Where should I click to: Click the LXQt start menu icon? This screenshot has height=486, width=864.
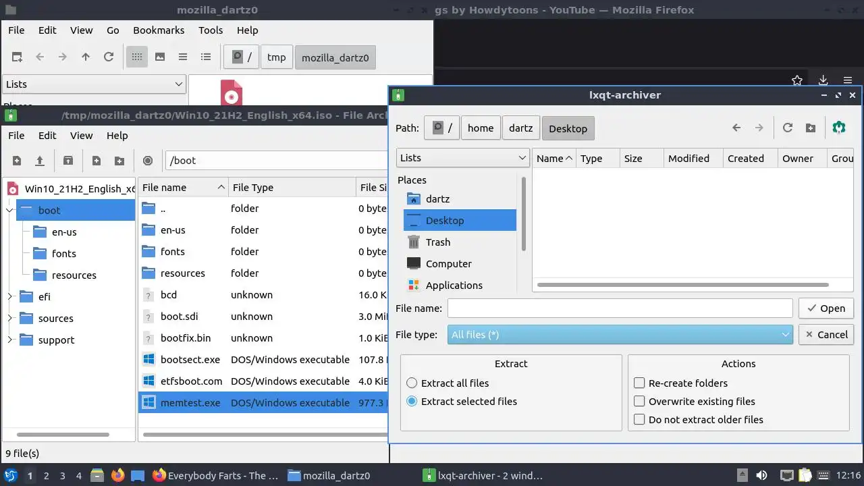[x=11, y=475]
